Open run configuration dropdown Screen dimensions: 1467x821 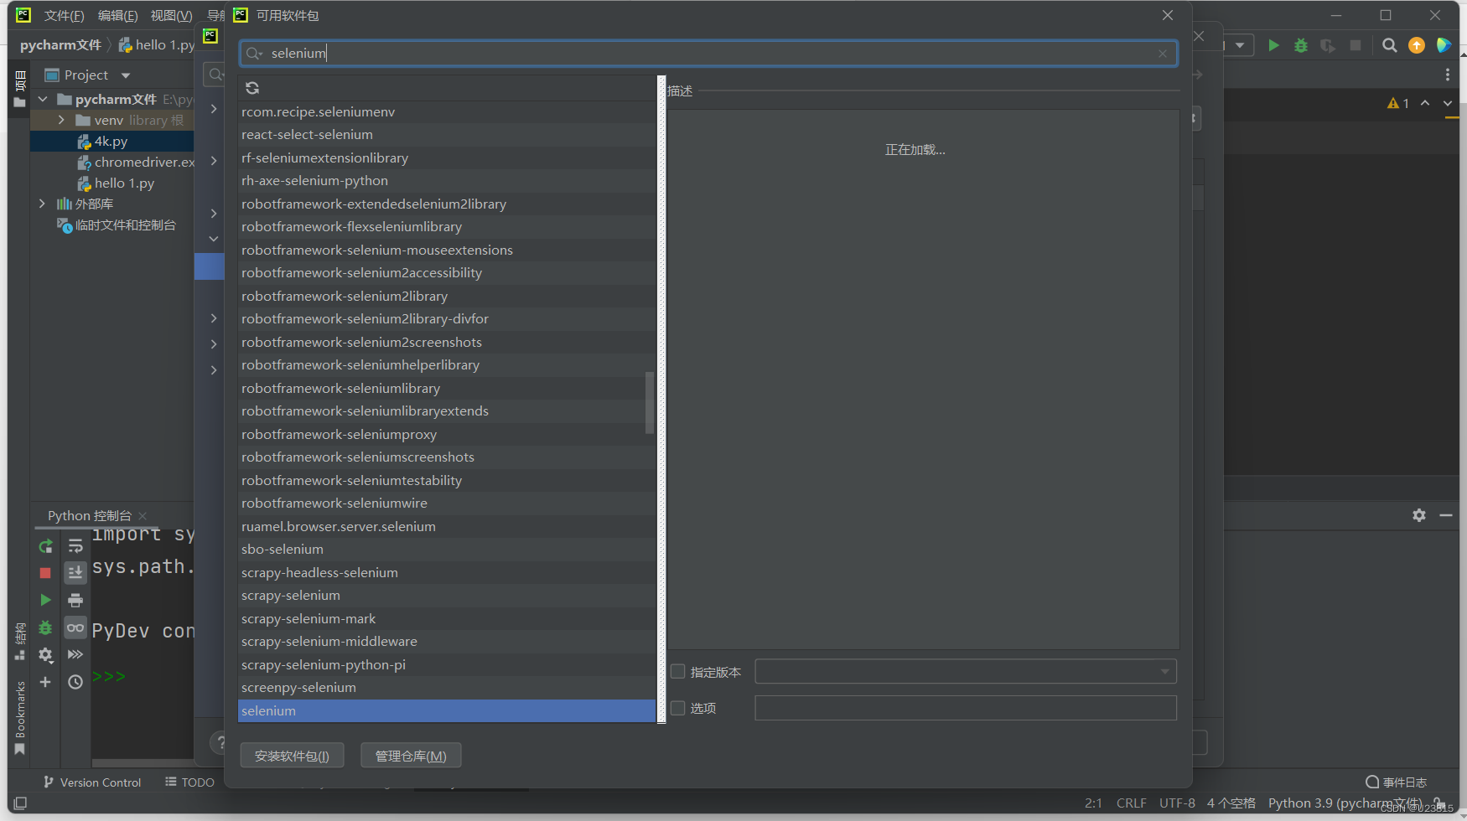click(1240, 45)
